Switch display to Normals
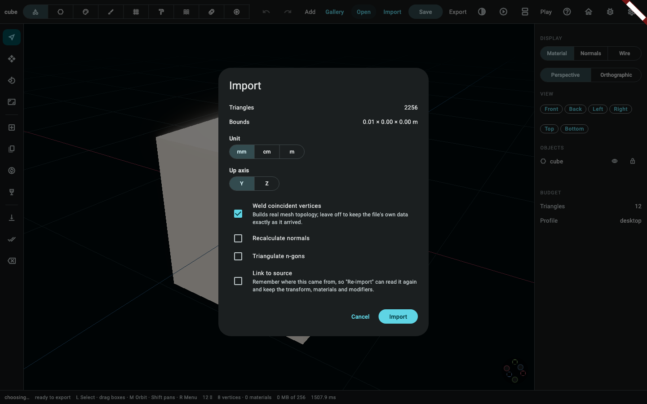 pos(590,53)
